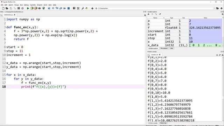
Task: Open the Run menu
Action: point(21,5)
